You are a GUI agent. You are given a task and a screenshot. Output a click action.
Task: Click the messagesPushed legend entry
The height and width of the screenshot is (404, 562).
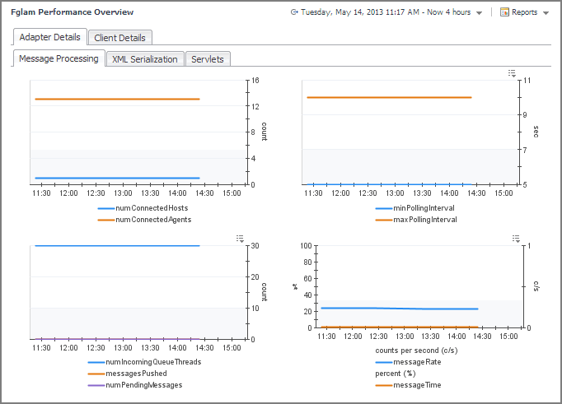142,374
